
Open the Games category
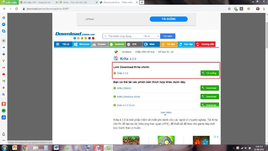coord(99,44)
